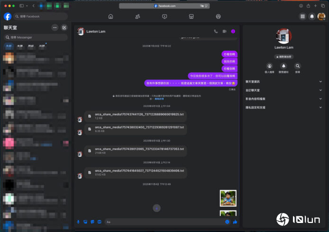Click the attach photo icon in composer

[x=85, y=222]
